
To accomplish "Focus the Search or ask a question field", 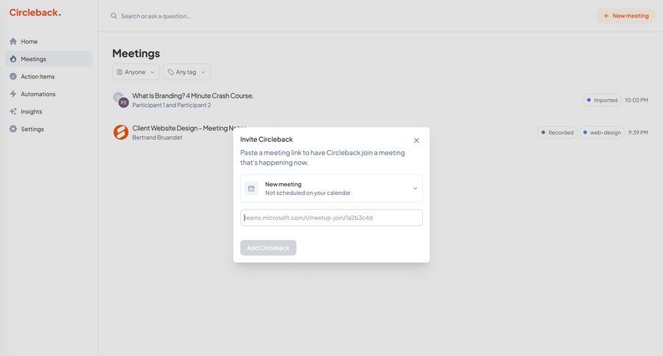I will [155, 16].
